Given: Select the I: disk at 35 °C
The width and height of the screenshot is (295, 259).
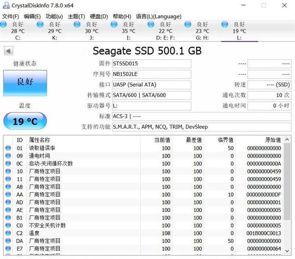Looking at the screenshot, I should point(129,31).
